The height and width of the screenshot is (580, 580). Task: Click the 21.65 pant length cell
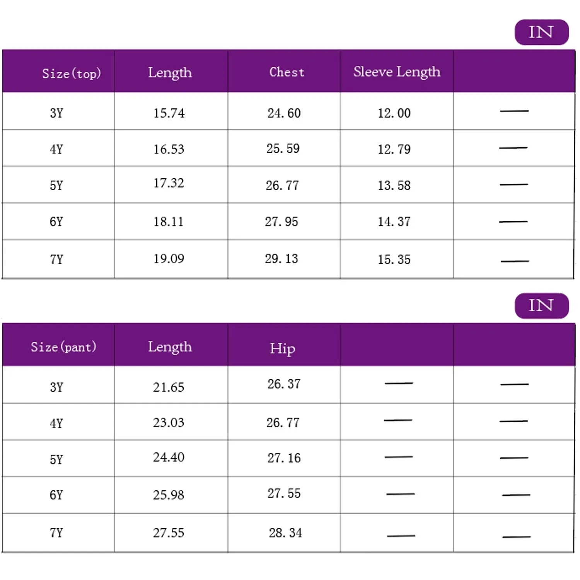[x=169, y=387]
